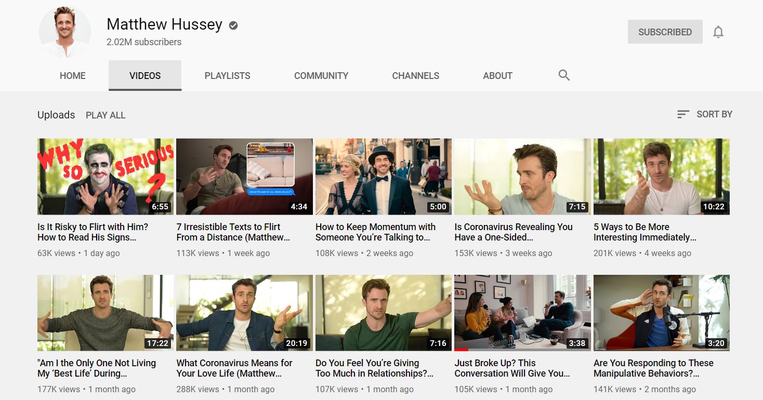Play the 7:16 'Giving Too Much' thumbnail

click(x=384, y=313)
